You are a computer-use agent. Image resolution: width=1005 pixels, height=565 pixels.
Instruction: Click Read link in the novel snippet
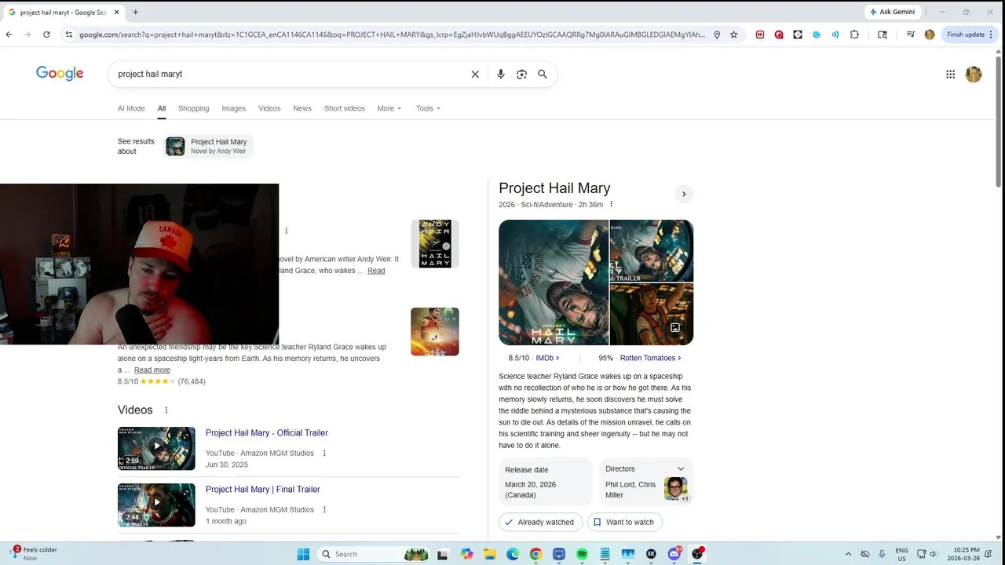coord(376,271)
